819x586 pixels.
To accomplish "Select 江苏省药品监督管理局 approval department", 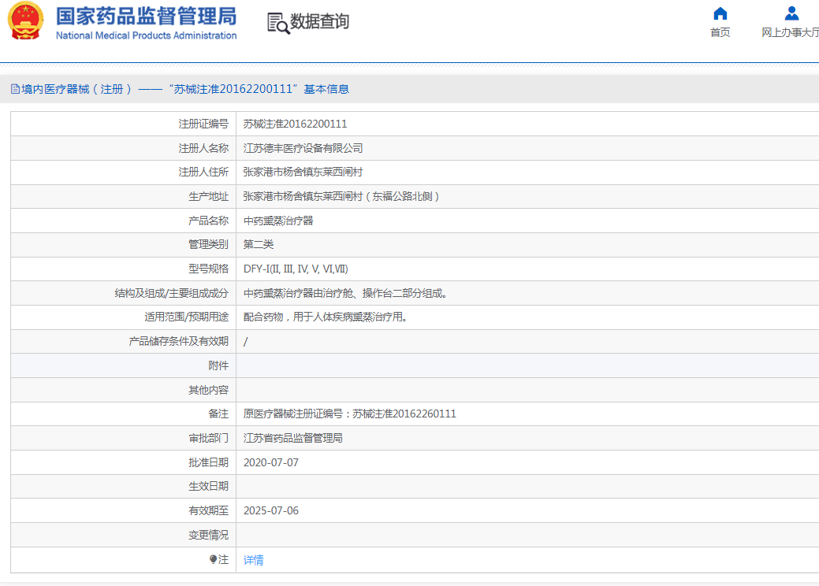I will [293, 438].
